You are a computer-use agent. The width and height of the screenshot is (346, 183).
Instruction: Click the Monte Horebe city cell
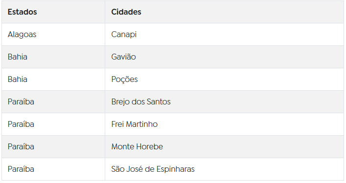224,146
